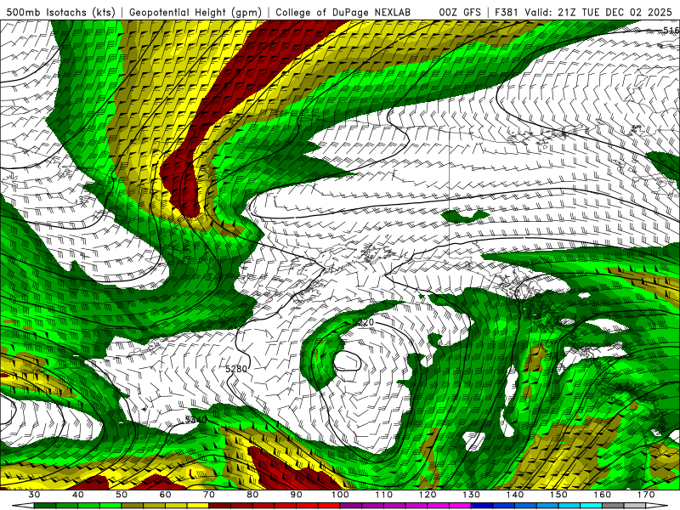The image size is (680, 510).
Task: Click the colorbar scale number '120'
Action: coord(428,495)
